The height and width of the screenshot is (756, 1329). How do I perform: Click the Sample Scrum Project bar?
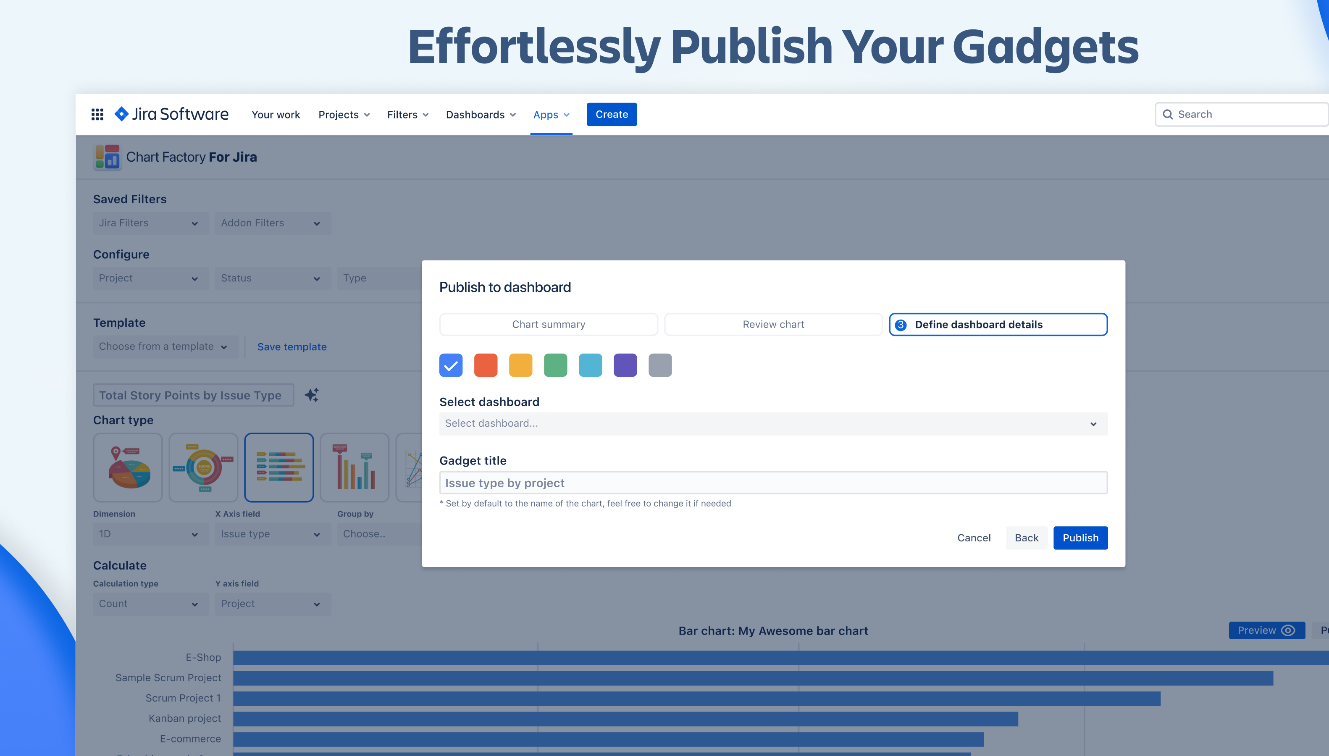click(x=753, y=678)
